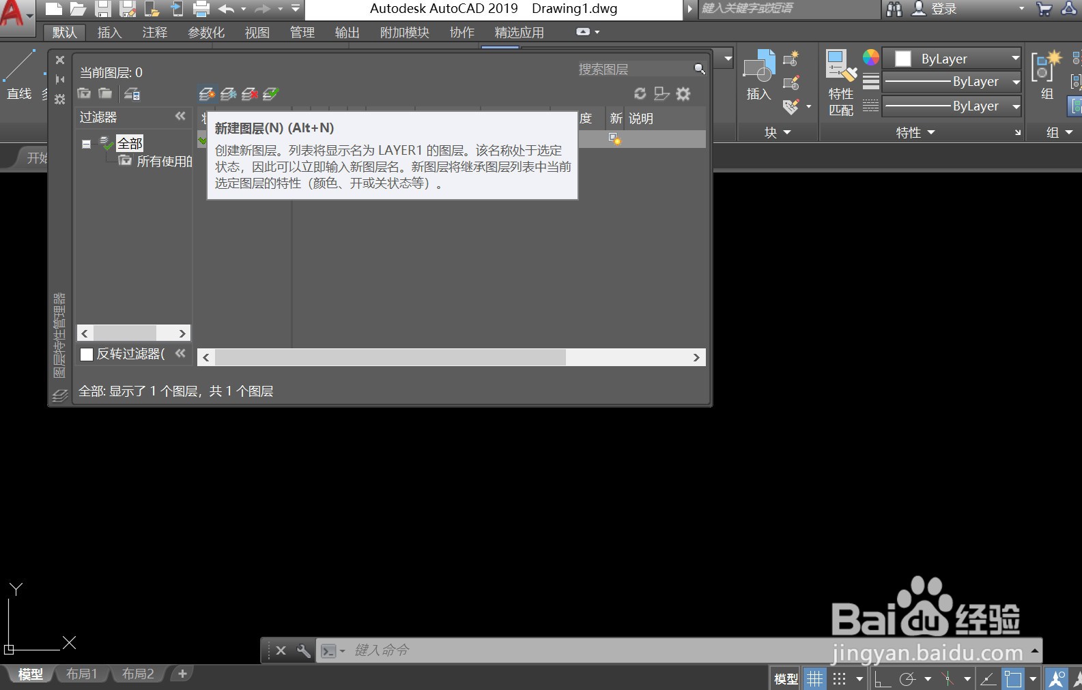Click the search magnifier icon in layer search
The width and height of the screenshot is (1082, 690).
tap(699, 69)
